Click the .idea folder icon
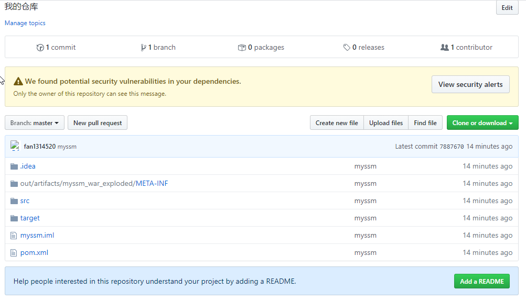 14,166
